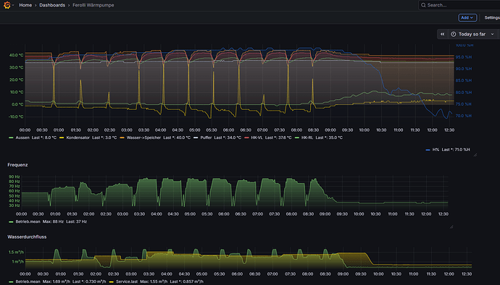Click green color swatch of Aussen legend
Screen dimensions: 500x285
[11, 138]
